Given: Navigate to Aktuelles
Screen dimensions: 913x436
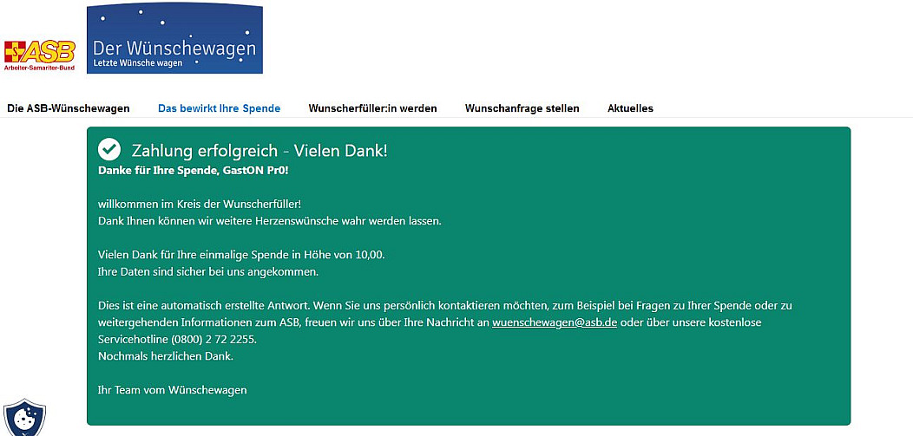Looking at the screenshot, I should pyautogui.click(x=630, y=108).
